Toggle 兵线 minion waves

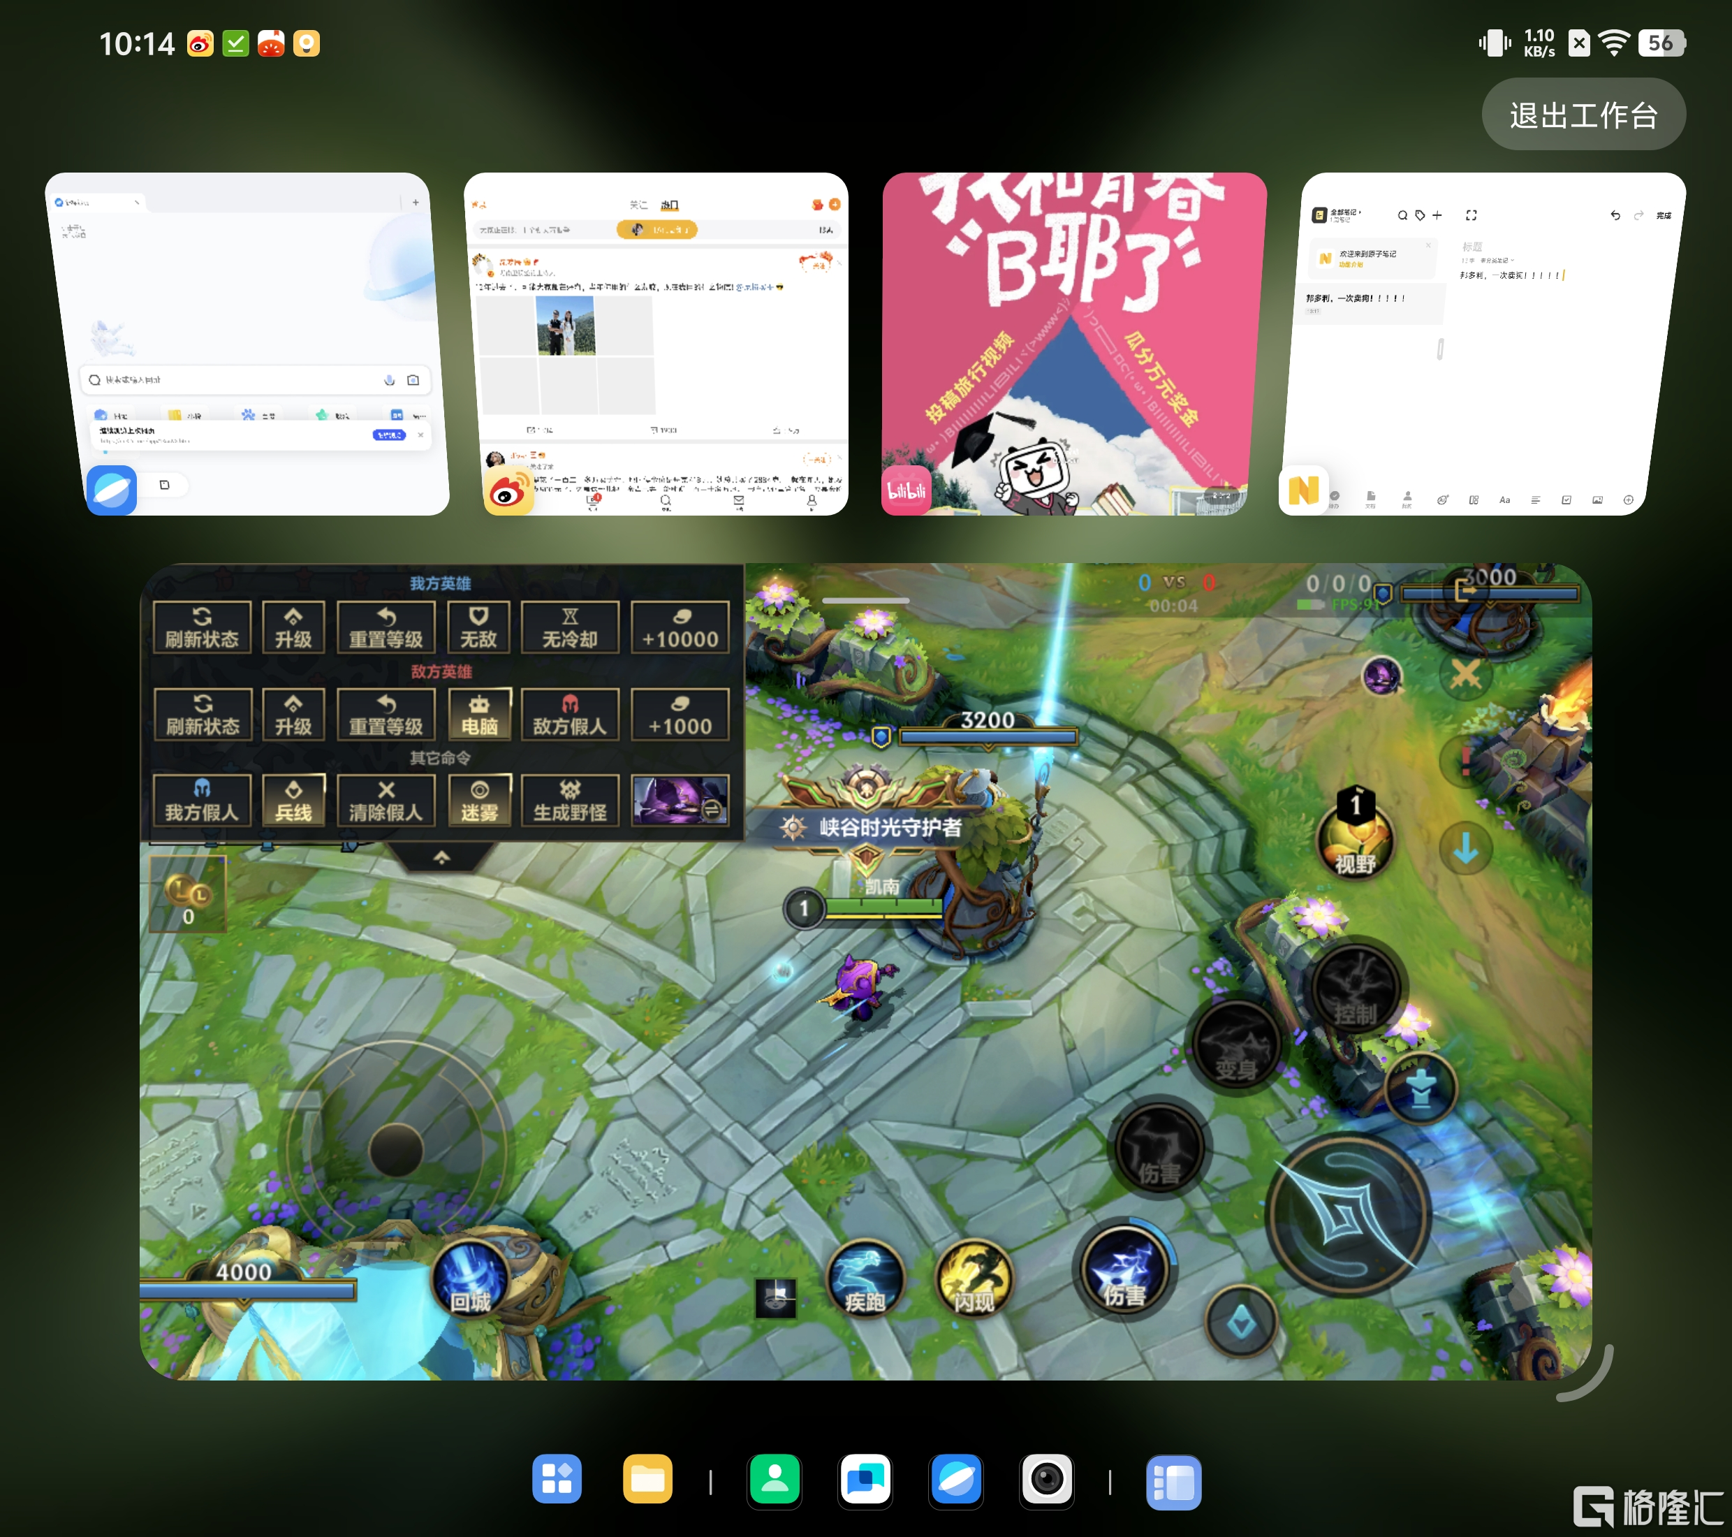click(x=293, y=801)
